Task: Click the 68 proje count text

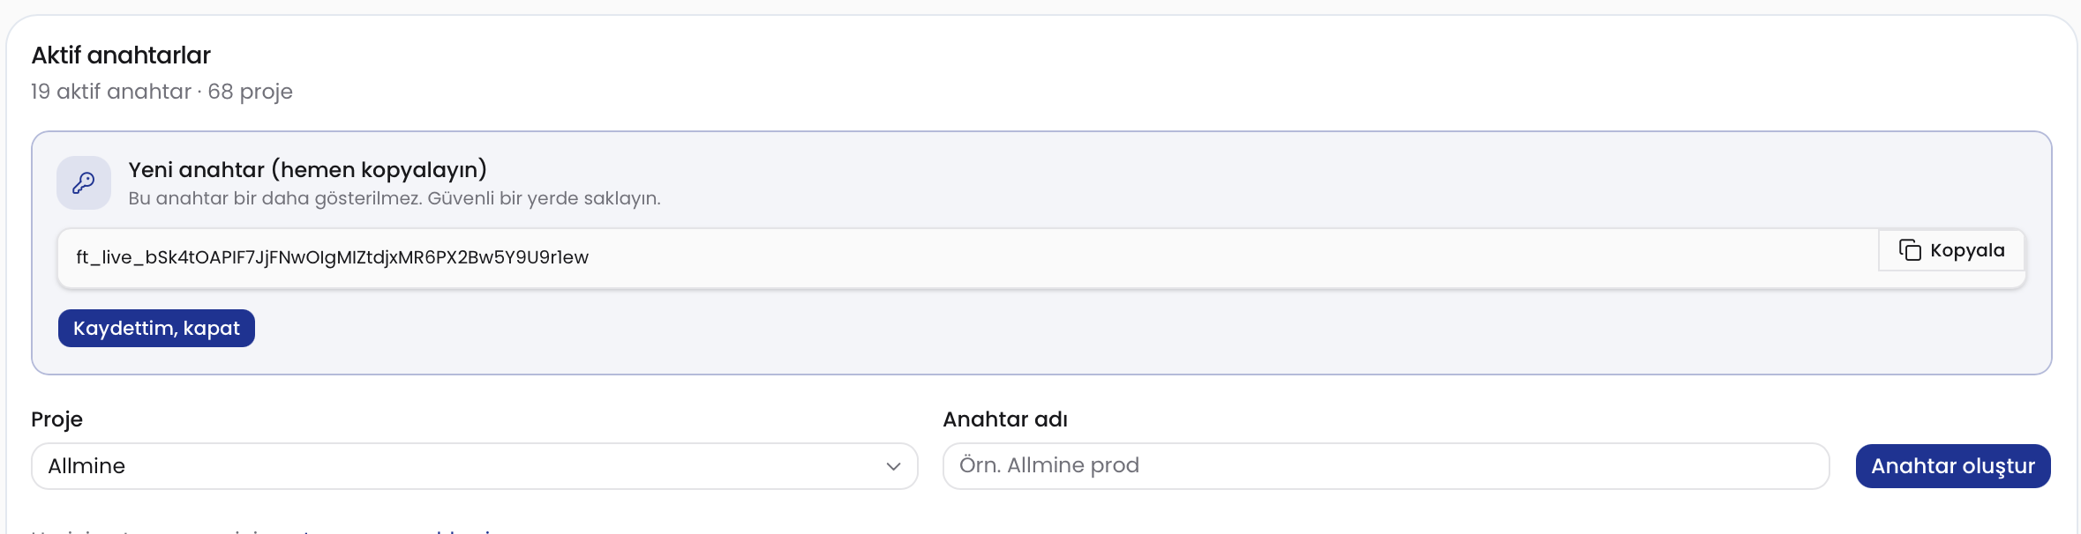Action: pyautogui.click(x=251, y=92)
